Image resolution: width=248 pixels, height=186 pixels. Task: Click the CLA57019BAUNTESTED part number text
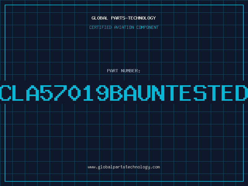pyautogui.click(x=124, y=93)
